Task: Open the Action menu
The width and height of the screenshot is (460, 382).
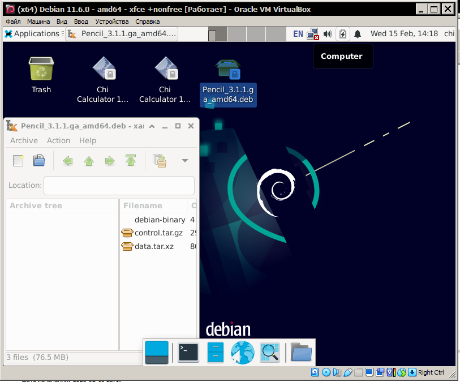Action: click(x=58, y=140)
